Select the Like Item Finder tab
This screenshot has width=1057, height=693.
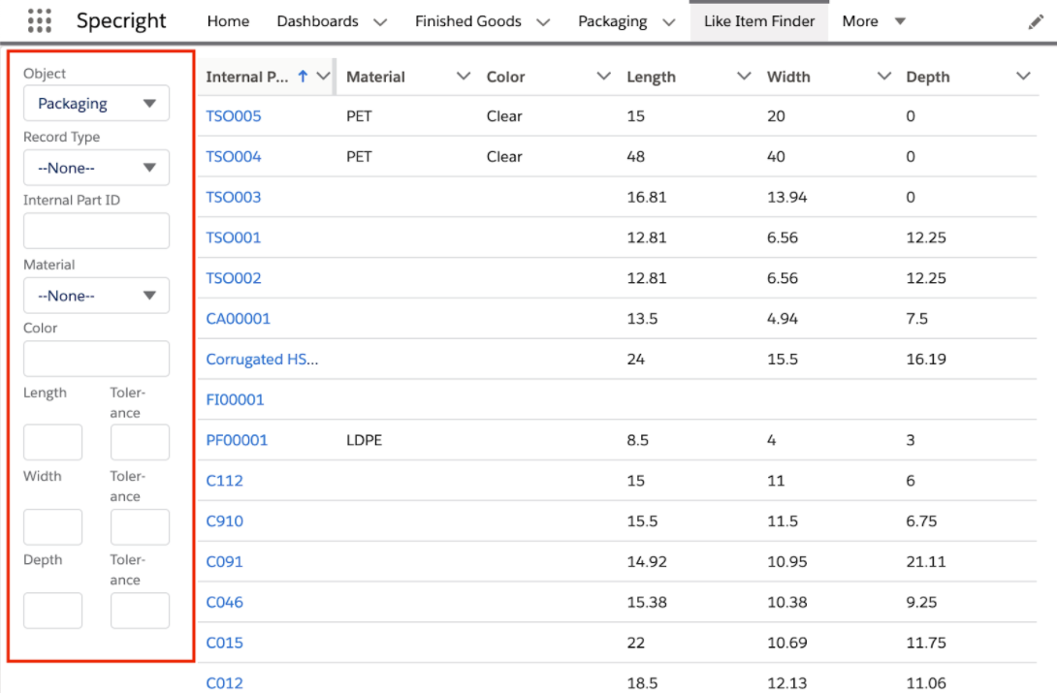coord(759,21)
